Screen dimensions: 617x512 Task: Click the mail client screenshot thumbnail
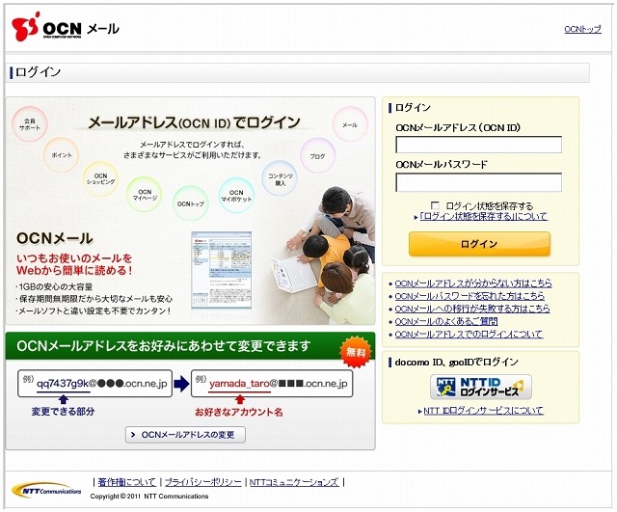(221, 270)
